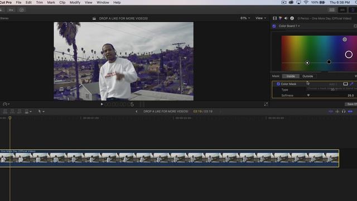The height and width of the screenshot is (201, 357).
Task: Open the Help menu
Action: (117, 2)
